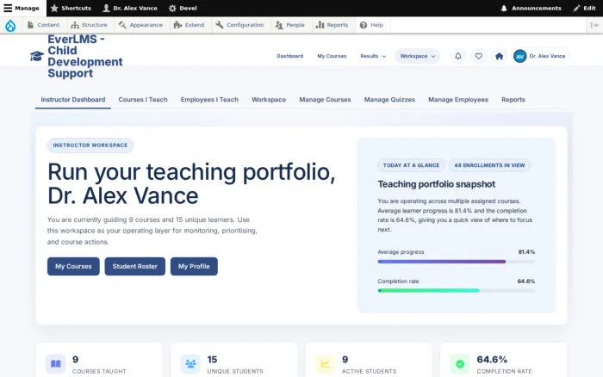Click the Today at a Glance badge
Viewport: 603px width, 377px height.
pos(411,165)
